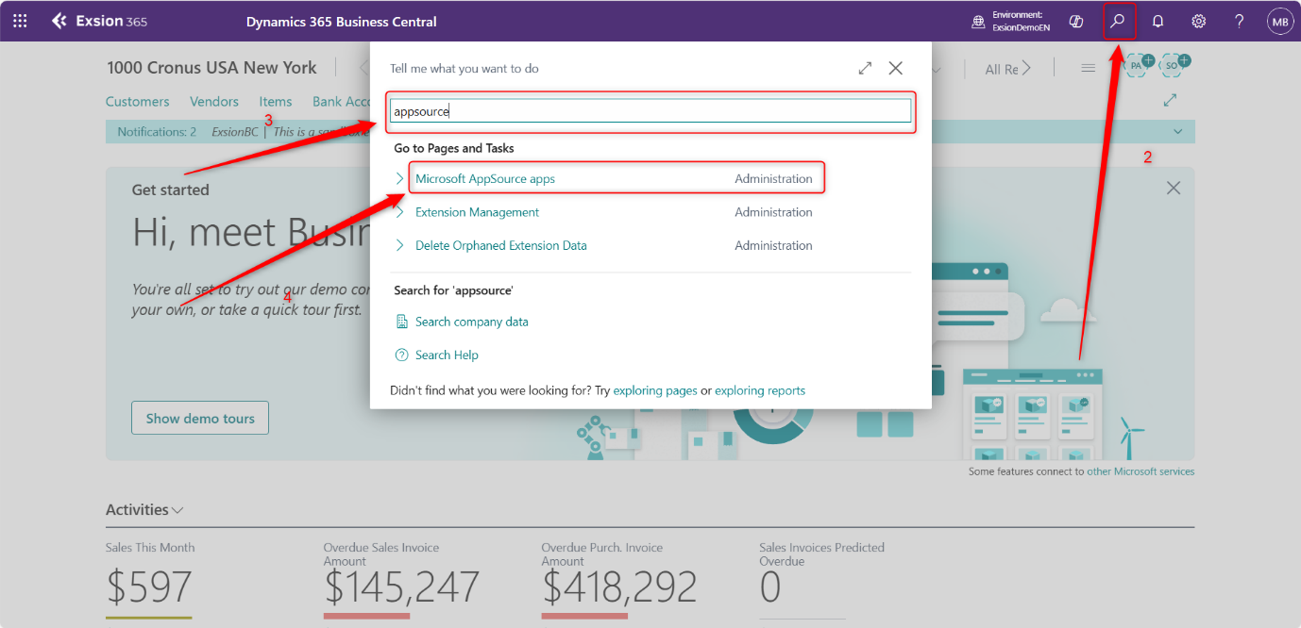The image size is (1301, 628).
Task: Open the Vendors menu
Action: pyautogui.click(x=214, y=102)
